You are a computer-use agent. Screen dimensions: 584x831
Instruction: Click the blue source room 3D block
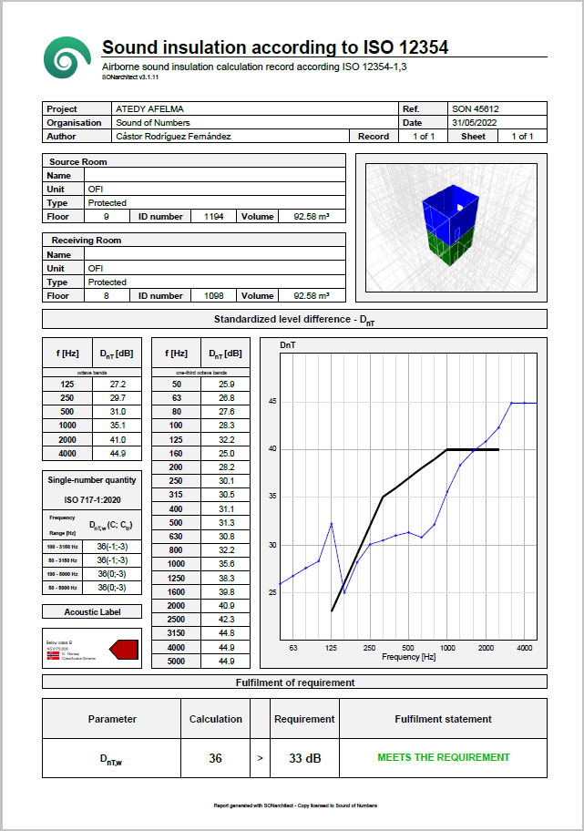coord(450,211)
